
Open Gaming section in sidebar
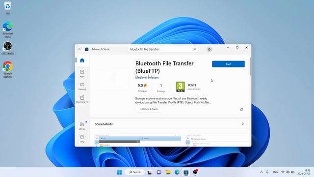tap(82, 87)
